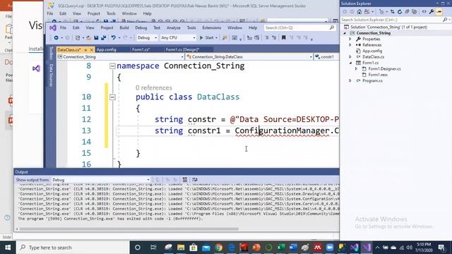Expand the Program.cs node in Solution Explorer
Viewport: 452px width, 254px height.
(x=350, y=80)
